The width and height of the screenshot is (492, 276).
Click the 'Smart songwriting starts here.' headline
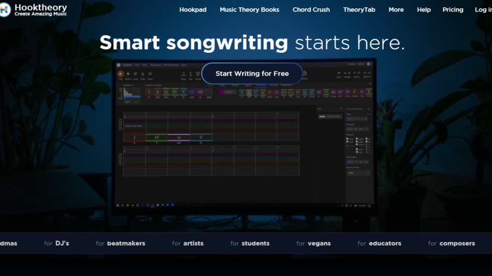coord(252,42)
